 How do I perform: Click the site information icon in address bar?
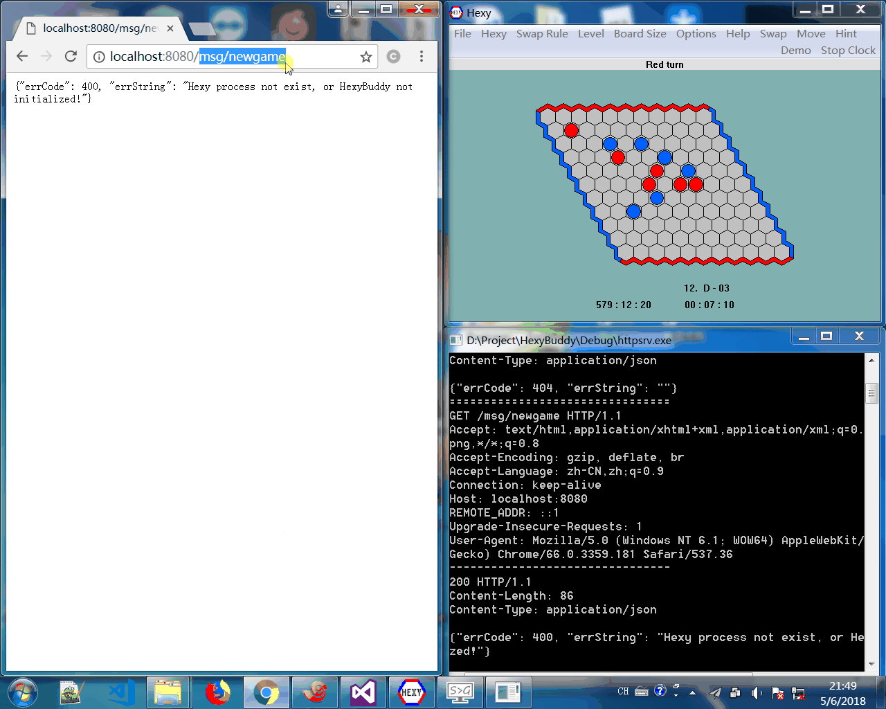click(x=99, y=57)
